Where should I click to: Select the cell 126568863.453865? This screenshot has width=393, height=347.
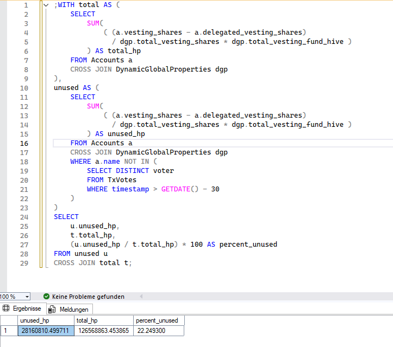click(x=104, y=331)
